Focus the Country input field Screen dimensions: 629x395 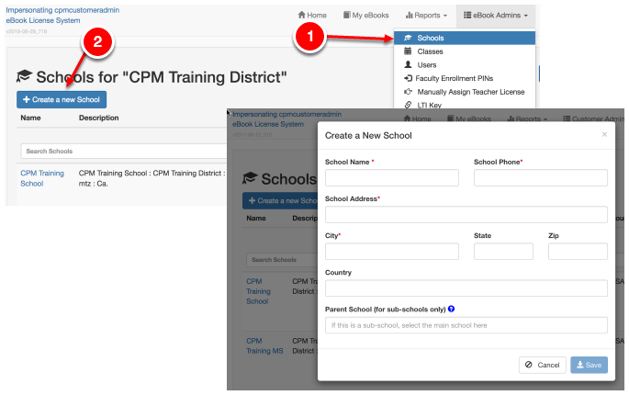(466, 288)
